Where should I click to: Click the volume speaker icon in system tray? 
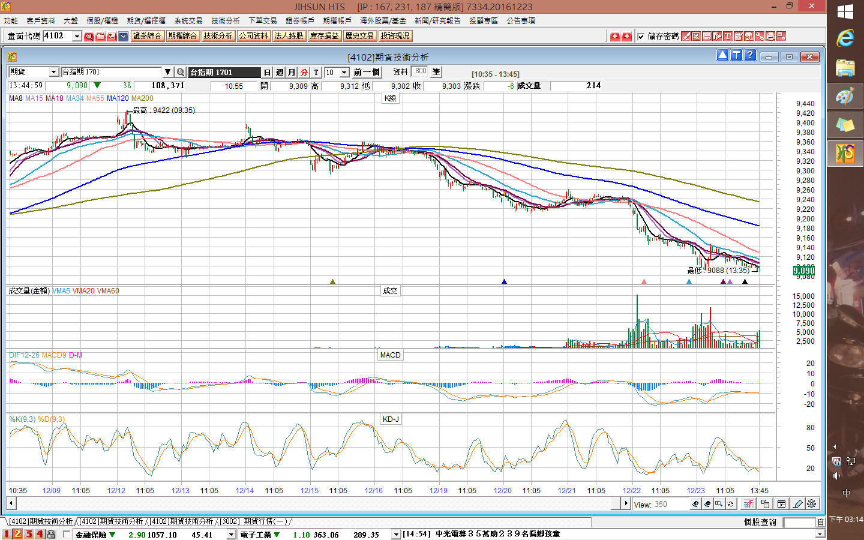pyautogui.click(x=836, y=476)
